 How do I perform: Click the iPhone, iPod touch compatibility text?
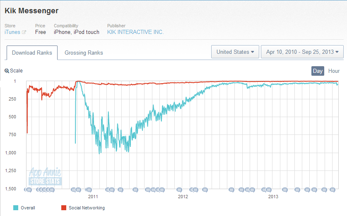pos(77,32)
